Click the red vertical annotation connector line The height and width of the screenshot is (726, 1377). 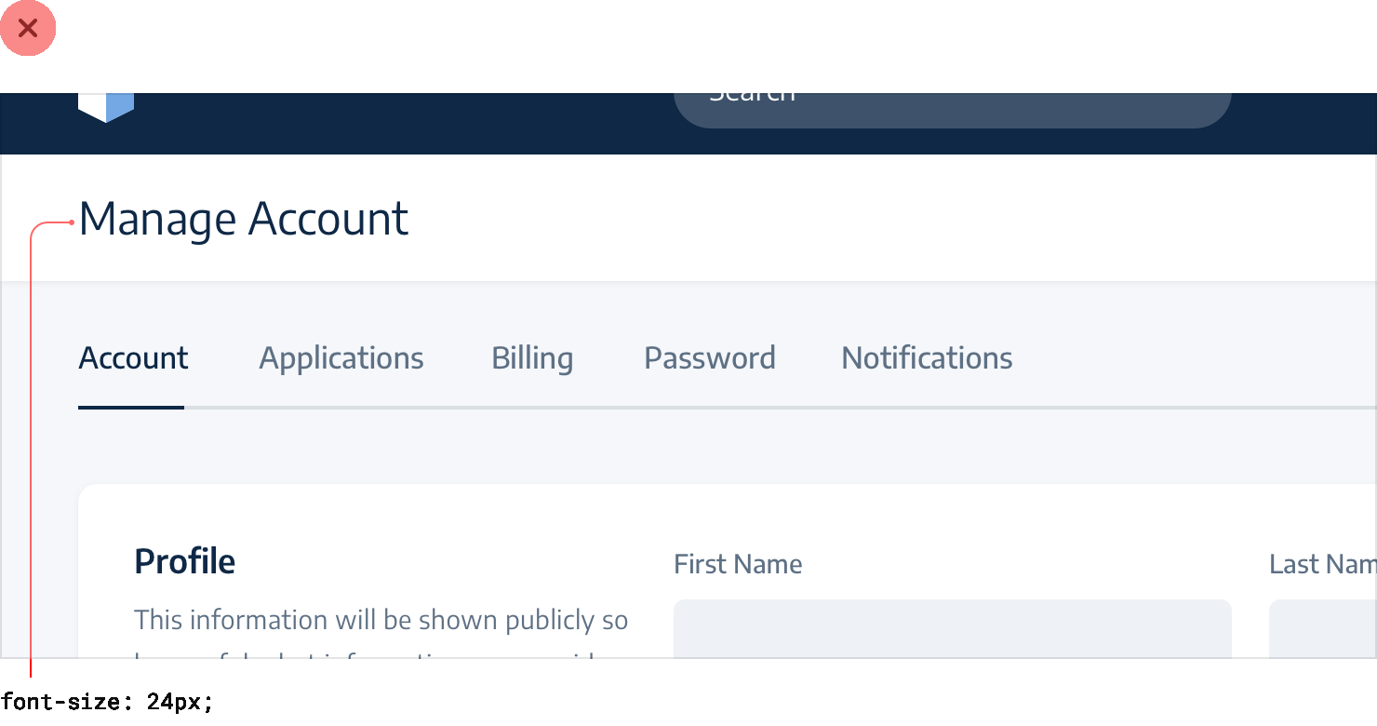(x=31, y=465)
